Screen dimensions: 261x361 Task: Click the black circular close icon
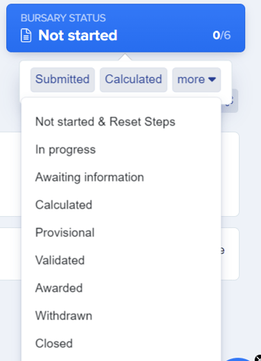258,358
